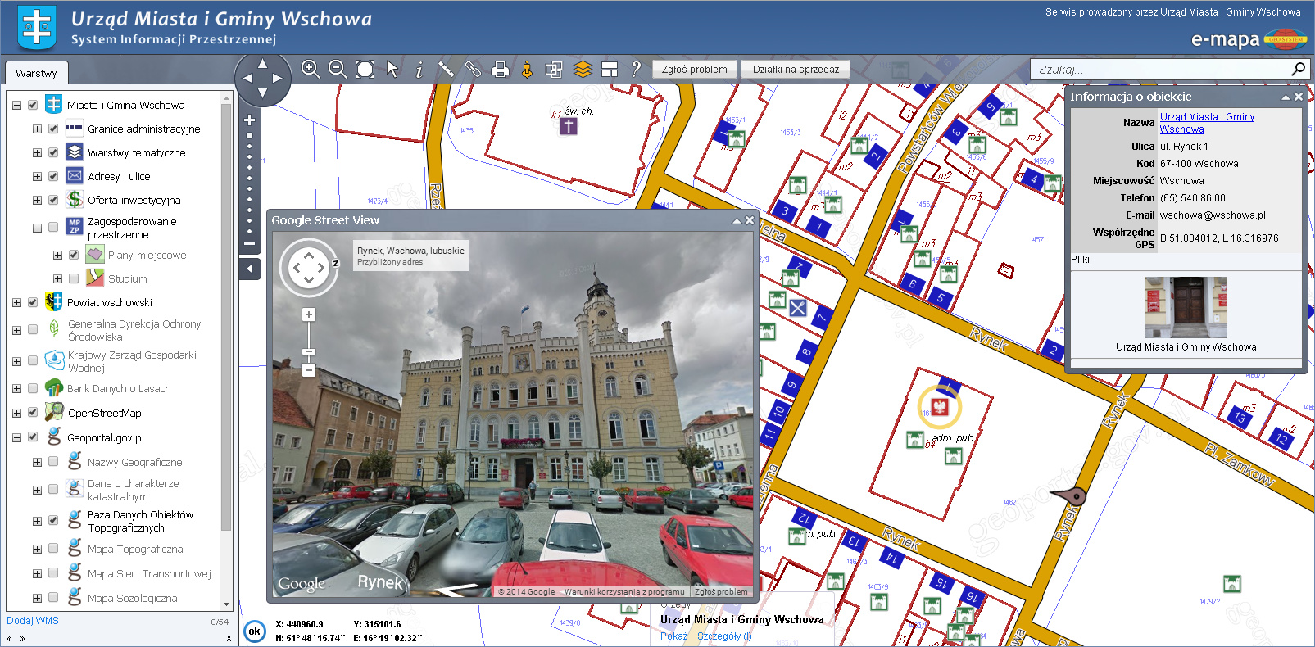Click the Działki na sprzedaż button
The image size is (1315, 647).
point(796,70)
